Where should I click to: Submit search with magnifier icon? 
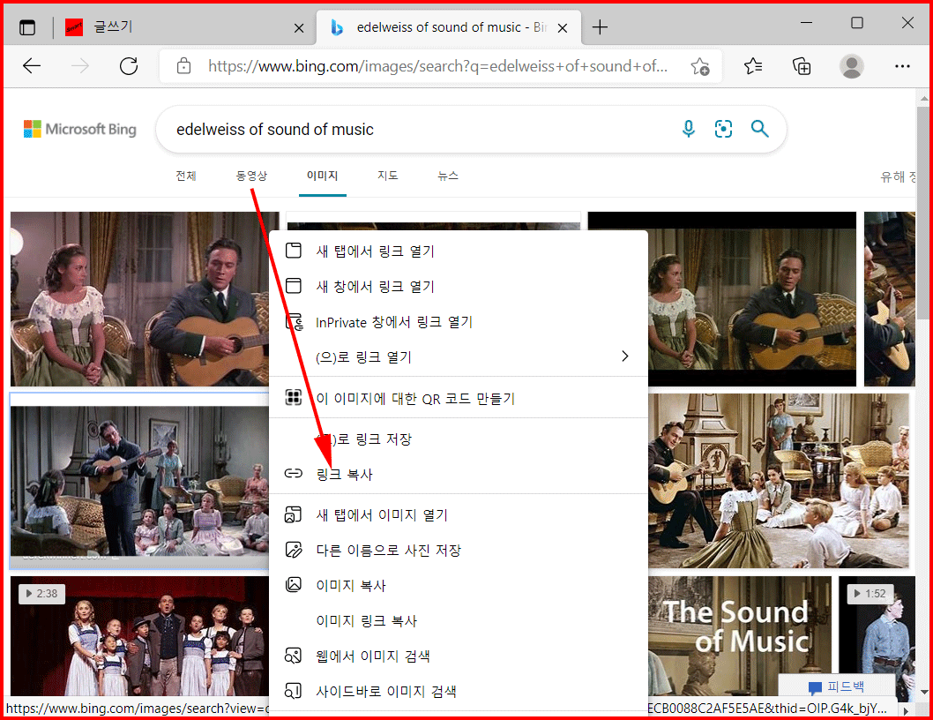[759, 129]
